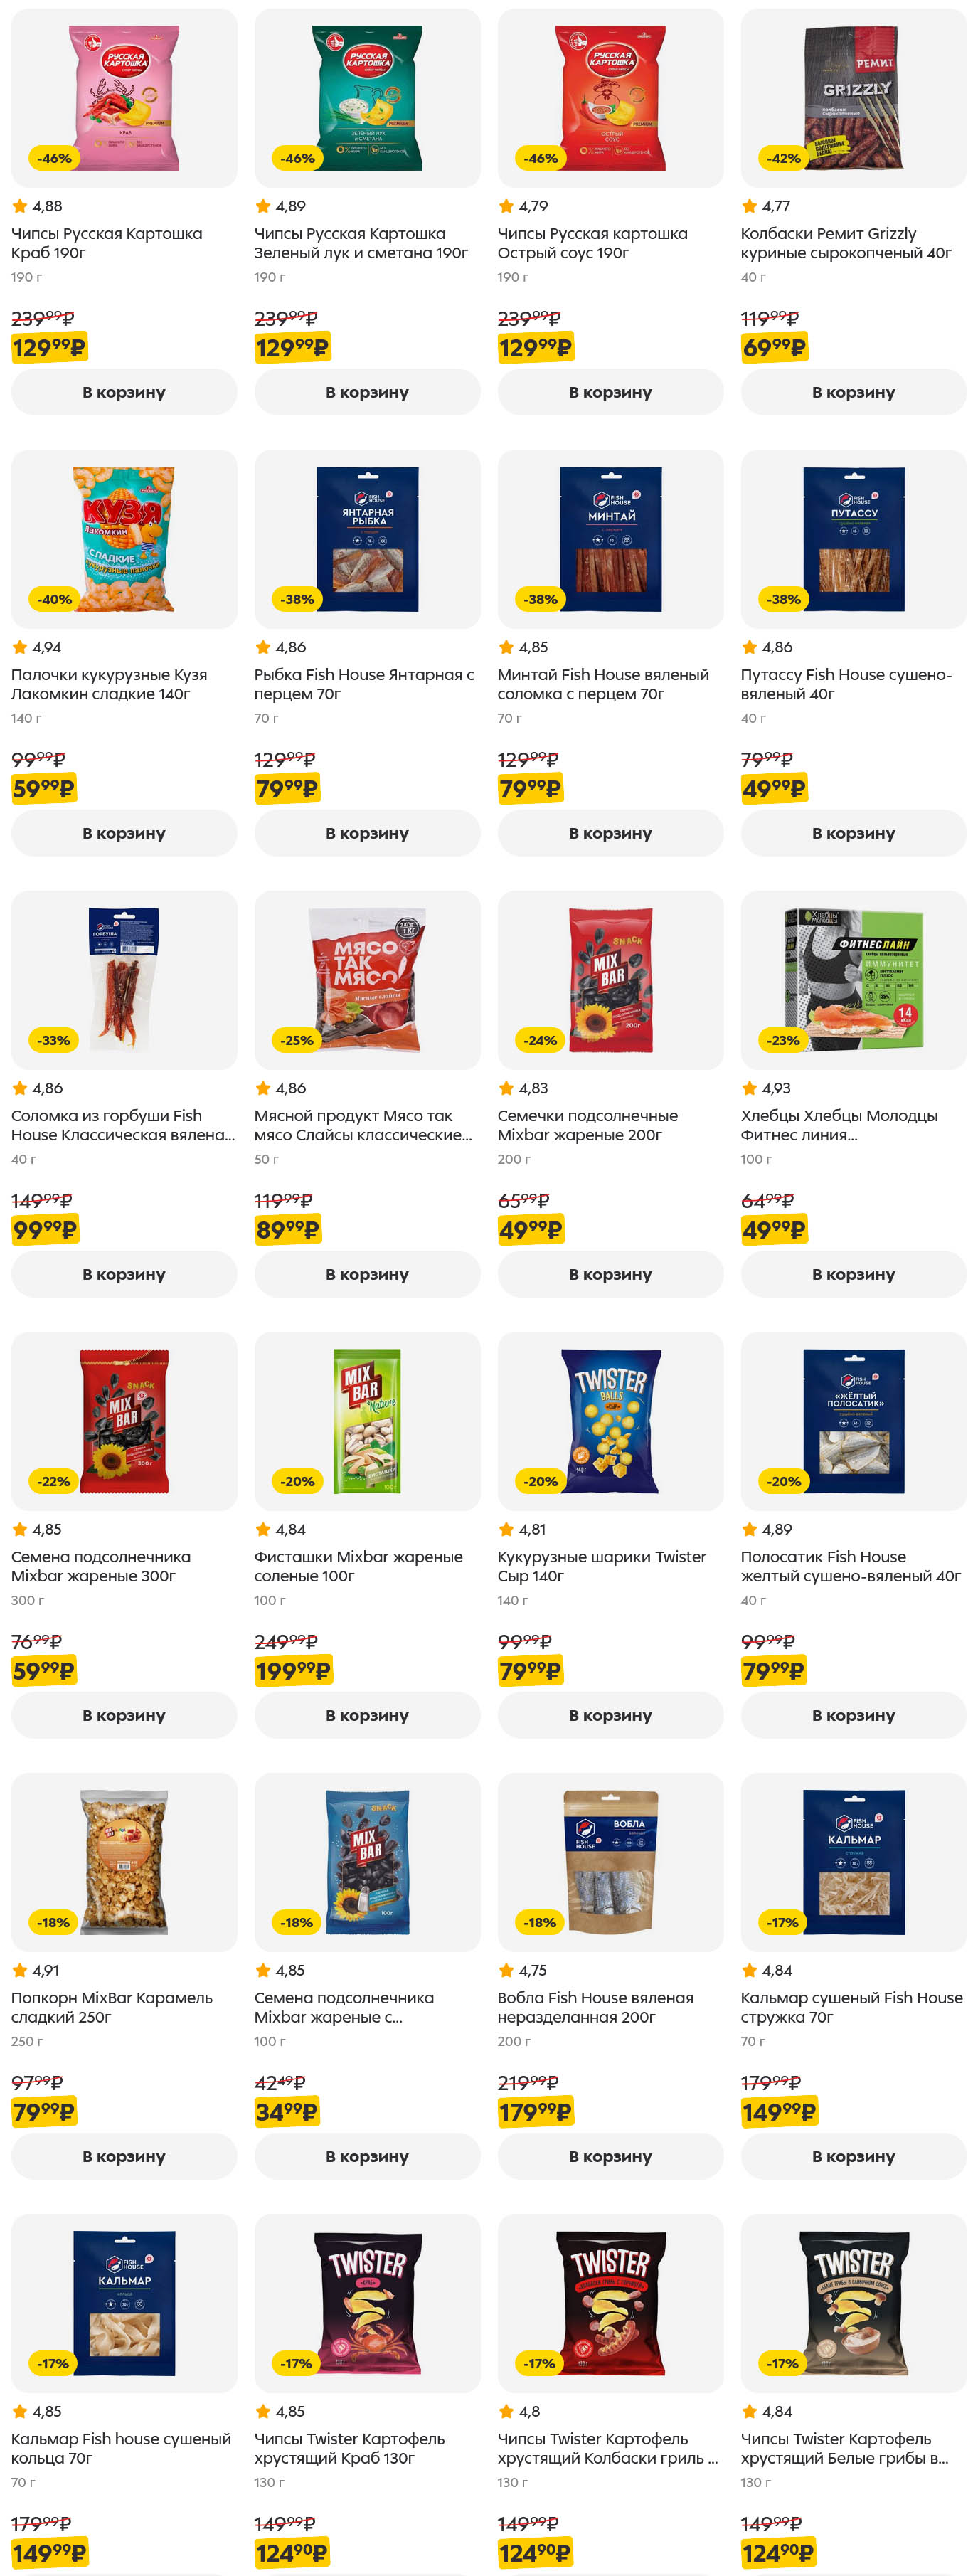Click the star icon next to rating 4,93
The image size is (973, 2576).
coord(749,1088)
